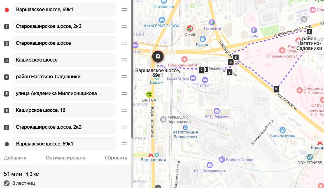The width and height of the screenshot is (324, 188).
Task: Open the BRITVA barbershop icon
Action: tap(149, 95)
